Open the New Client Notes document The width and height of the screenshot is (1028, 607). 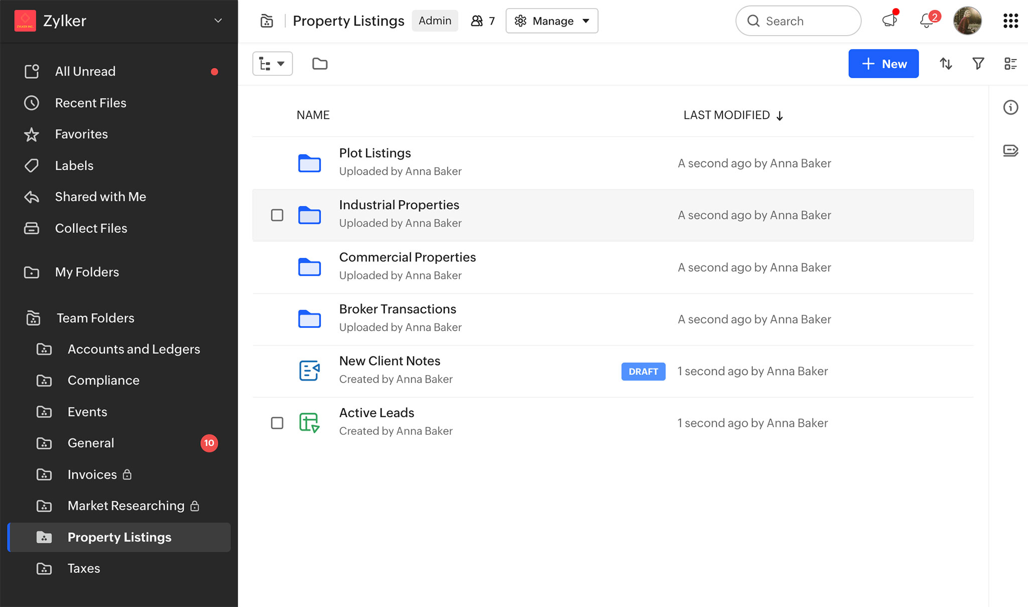[390, 361]
